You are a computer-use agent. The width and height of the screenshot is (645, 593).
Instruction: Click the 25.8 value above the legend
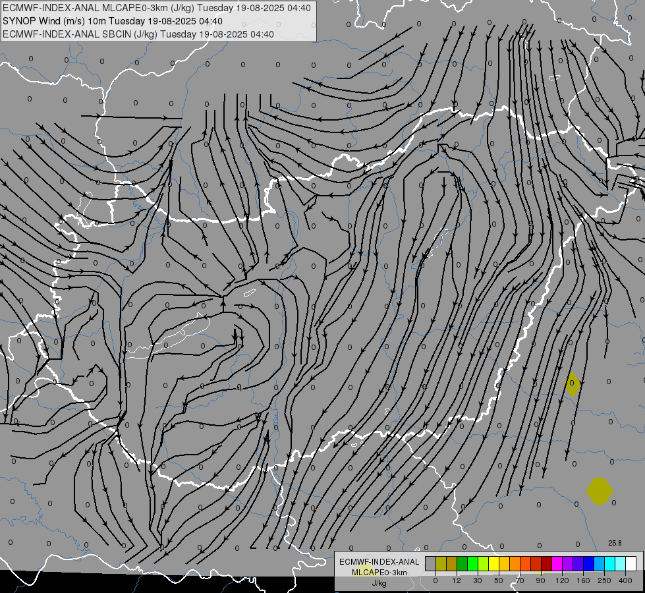tap(615, 543)
